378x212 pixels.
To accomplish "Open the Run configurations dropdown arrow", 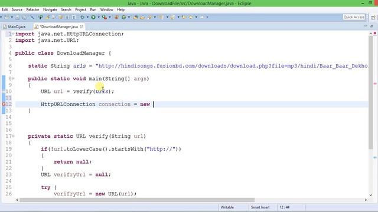I will (x=99, y=17).
